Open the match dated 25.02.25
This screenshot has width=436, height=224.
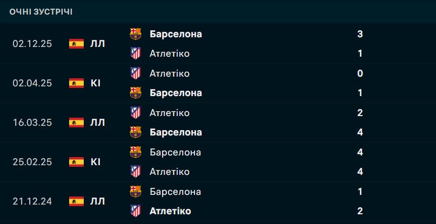pos(32,162)
